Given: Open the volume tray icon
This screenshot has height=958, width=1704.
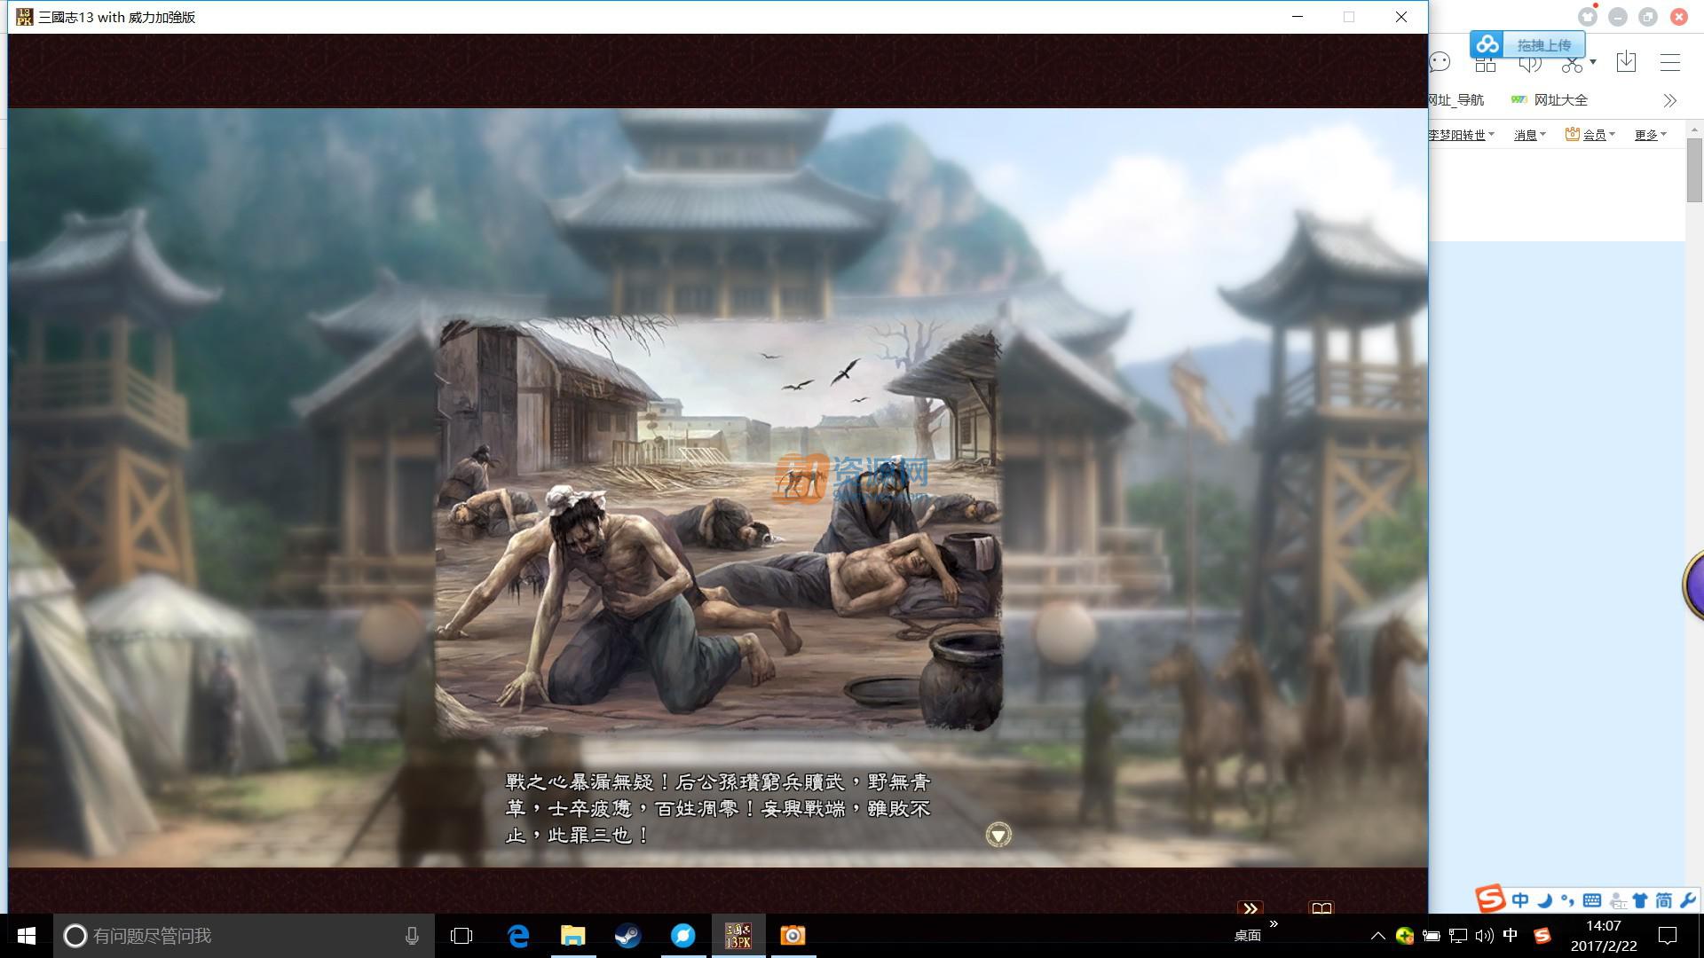Looking at the screenshot, I should click(1484, 936).
